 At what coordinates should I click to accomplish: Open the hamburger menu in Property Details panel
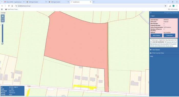click(x=151, y=13)
